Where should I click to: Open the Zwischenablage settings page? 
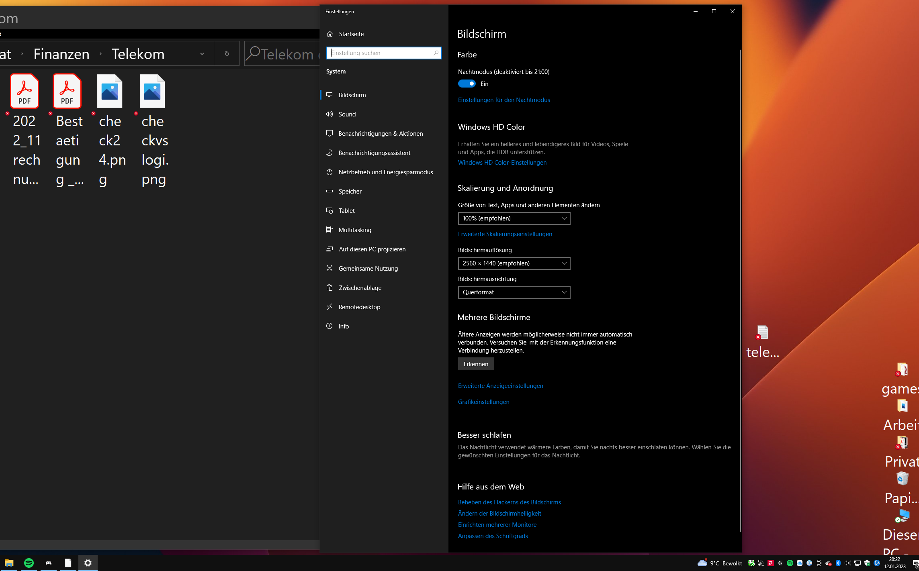360,288
